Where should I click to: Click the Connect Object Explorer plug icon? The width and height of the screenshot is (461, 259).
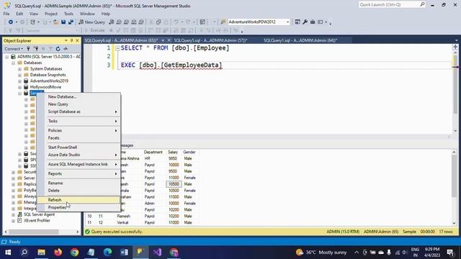click(x=28, y=49)
